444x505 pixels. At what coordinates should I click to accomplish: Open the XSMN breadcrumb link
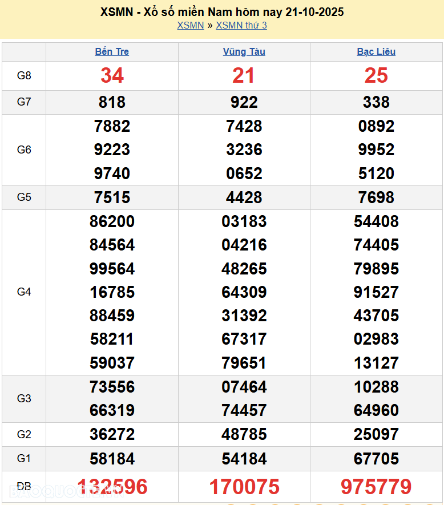[190, 25]
